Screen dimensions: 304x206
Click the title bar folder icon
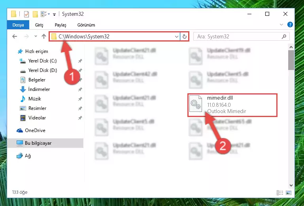[13, 14]
